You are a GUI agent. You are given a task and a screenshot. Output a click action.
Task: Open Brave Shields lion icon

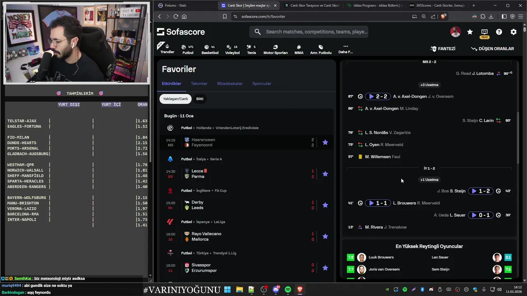[443, 16]
